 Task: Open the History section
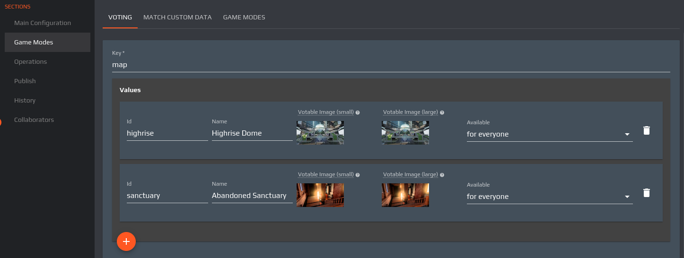coord(25,101)
